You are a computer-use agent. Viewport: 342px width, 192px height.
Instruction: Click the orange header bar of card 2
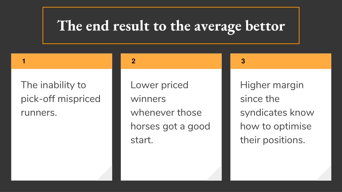171,61
